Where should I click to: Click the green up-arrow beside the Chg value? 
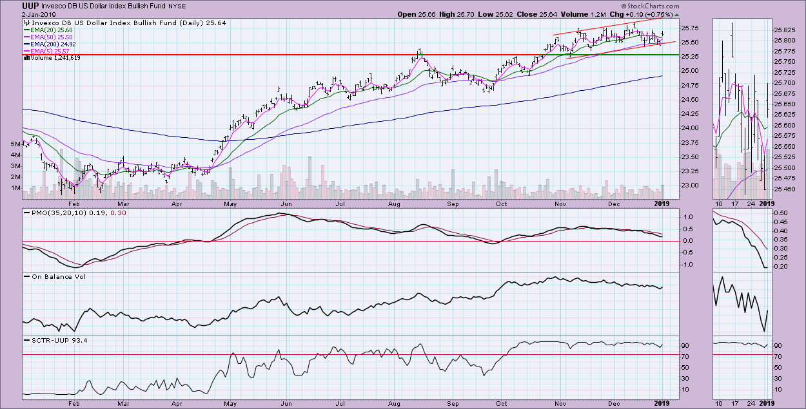(x=675, y=14)
